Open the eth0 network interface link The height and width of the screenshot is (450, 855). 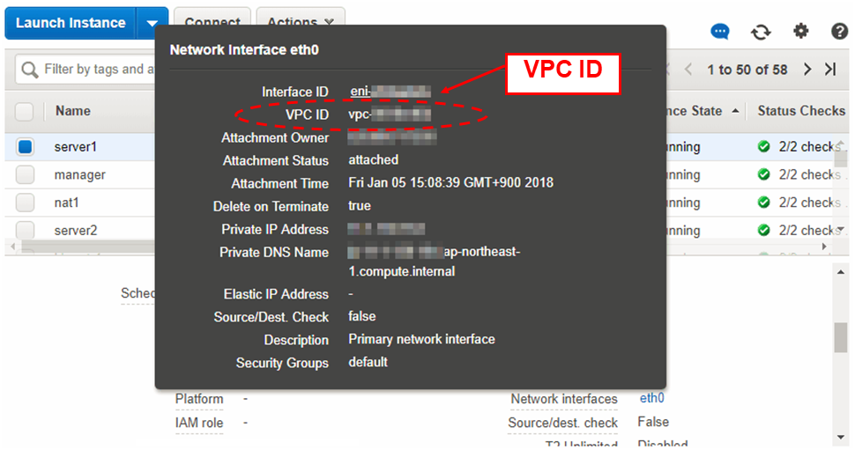point(652,399)
